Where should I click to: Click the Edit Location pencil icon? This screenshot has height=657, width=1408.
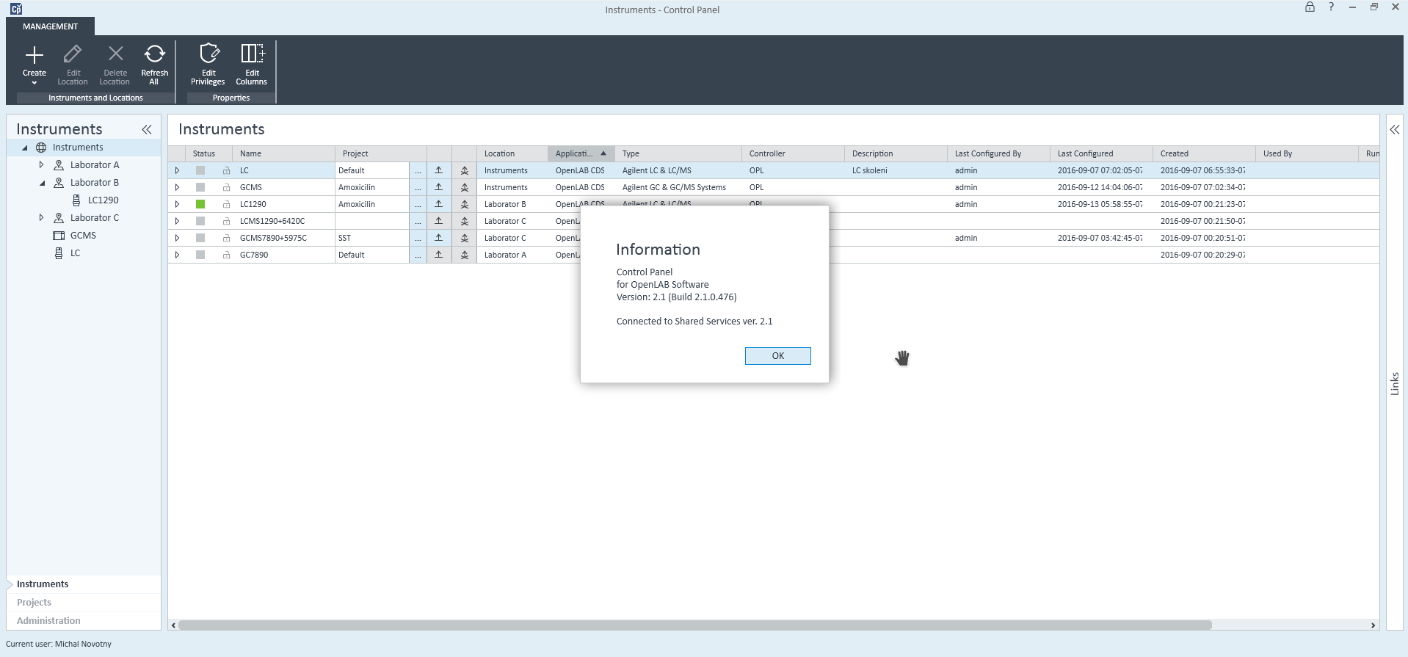pos(73,54)
